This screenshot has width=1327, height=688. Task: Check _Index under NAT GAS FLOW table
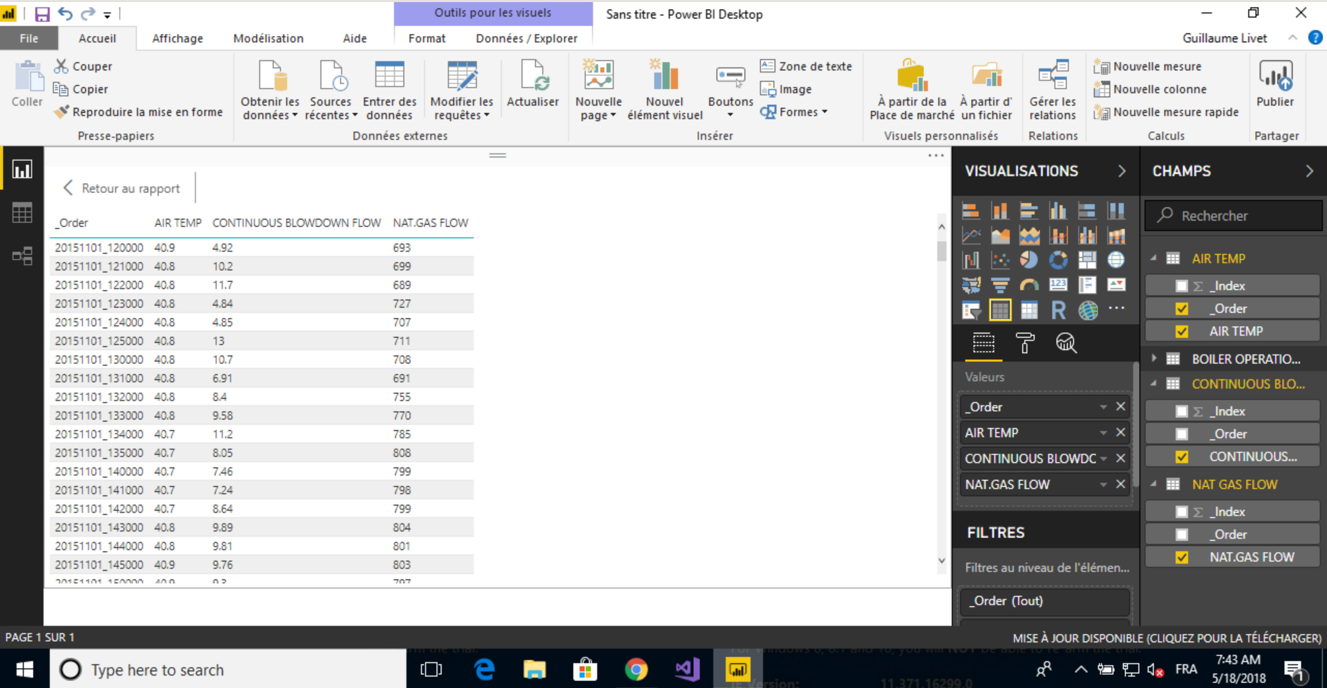pyautogui.click(x=1182, y=512)
